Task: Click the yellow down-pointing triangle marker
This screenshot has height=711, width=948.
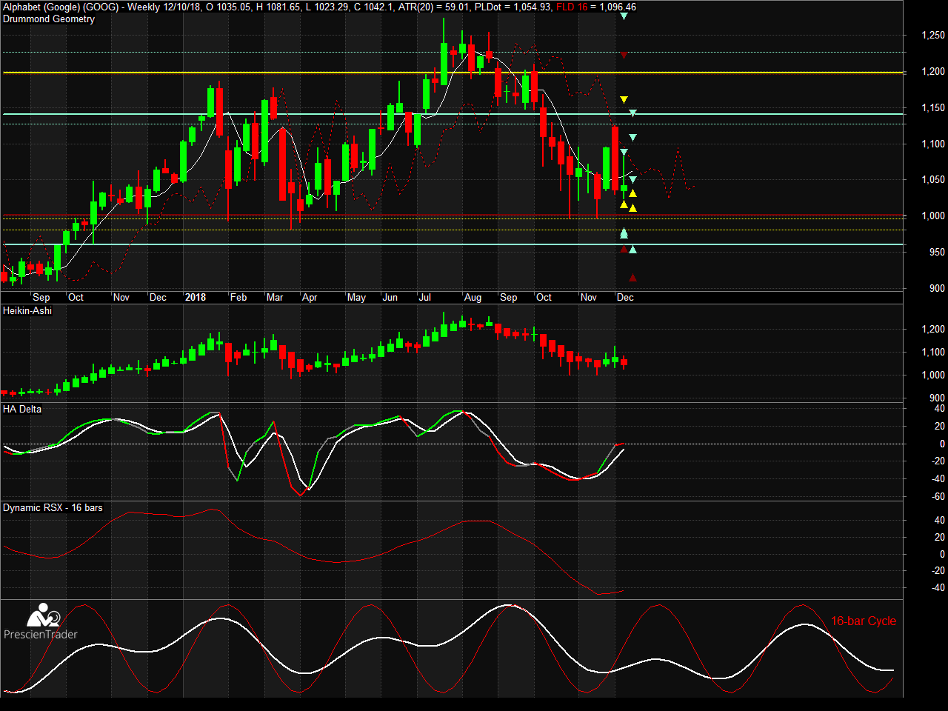Action: [624, 99]
